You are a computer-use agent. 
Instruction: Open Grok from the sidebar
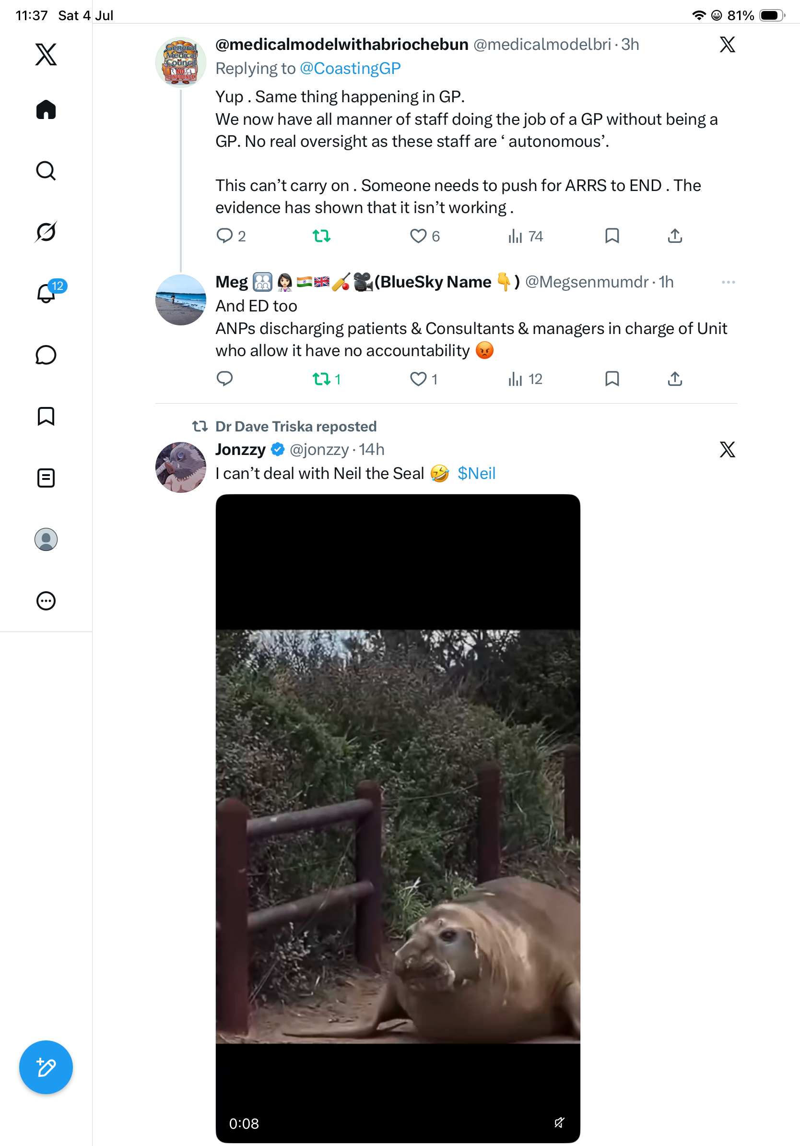click(46, 232)
